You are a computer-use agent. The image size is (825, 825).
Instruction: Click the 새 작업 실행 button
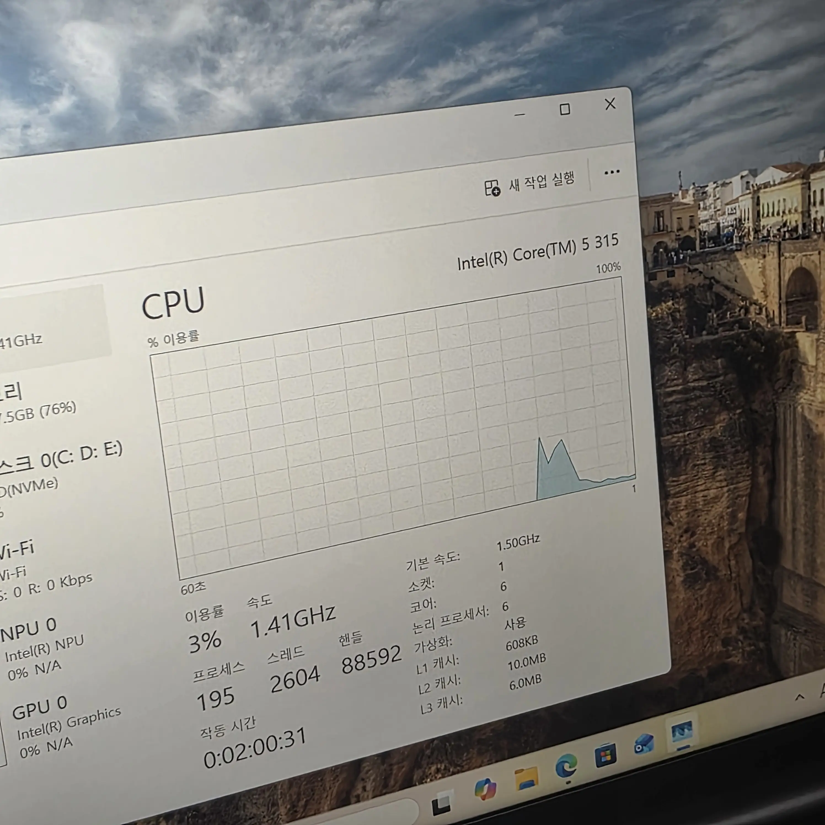pyautogui.click(x=529, y=184)
